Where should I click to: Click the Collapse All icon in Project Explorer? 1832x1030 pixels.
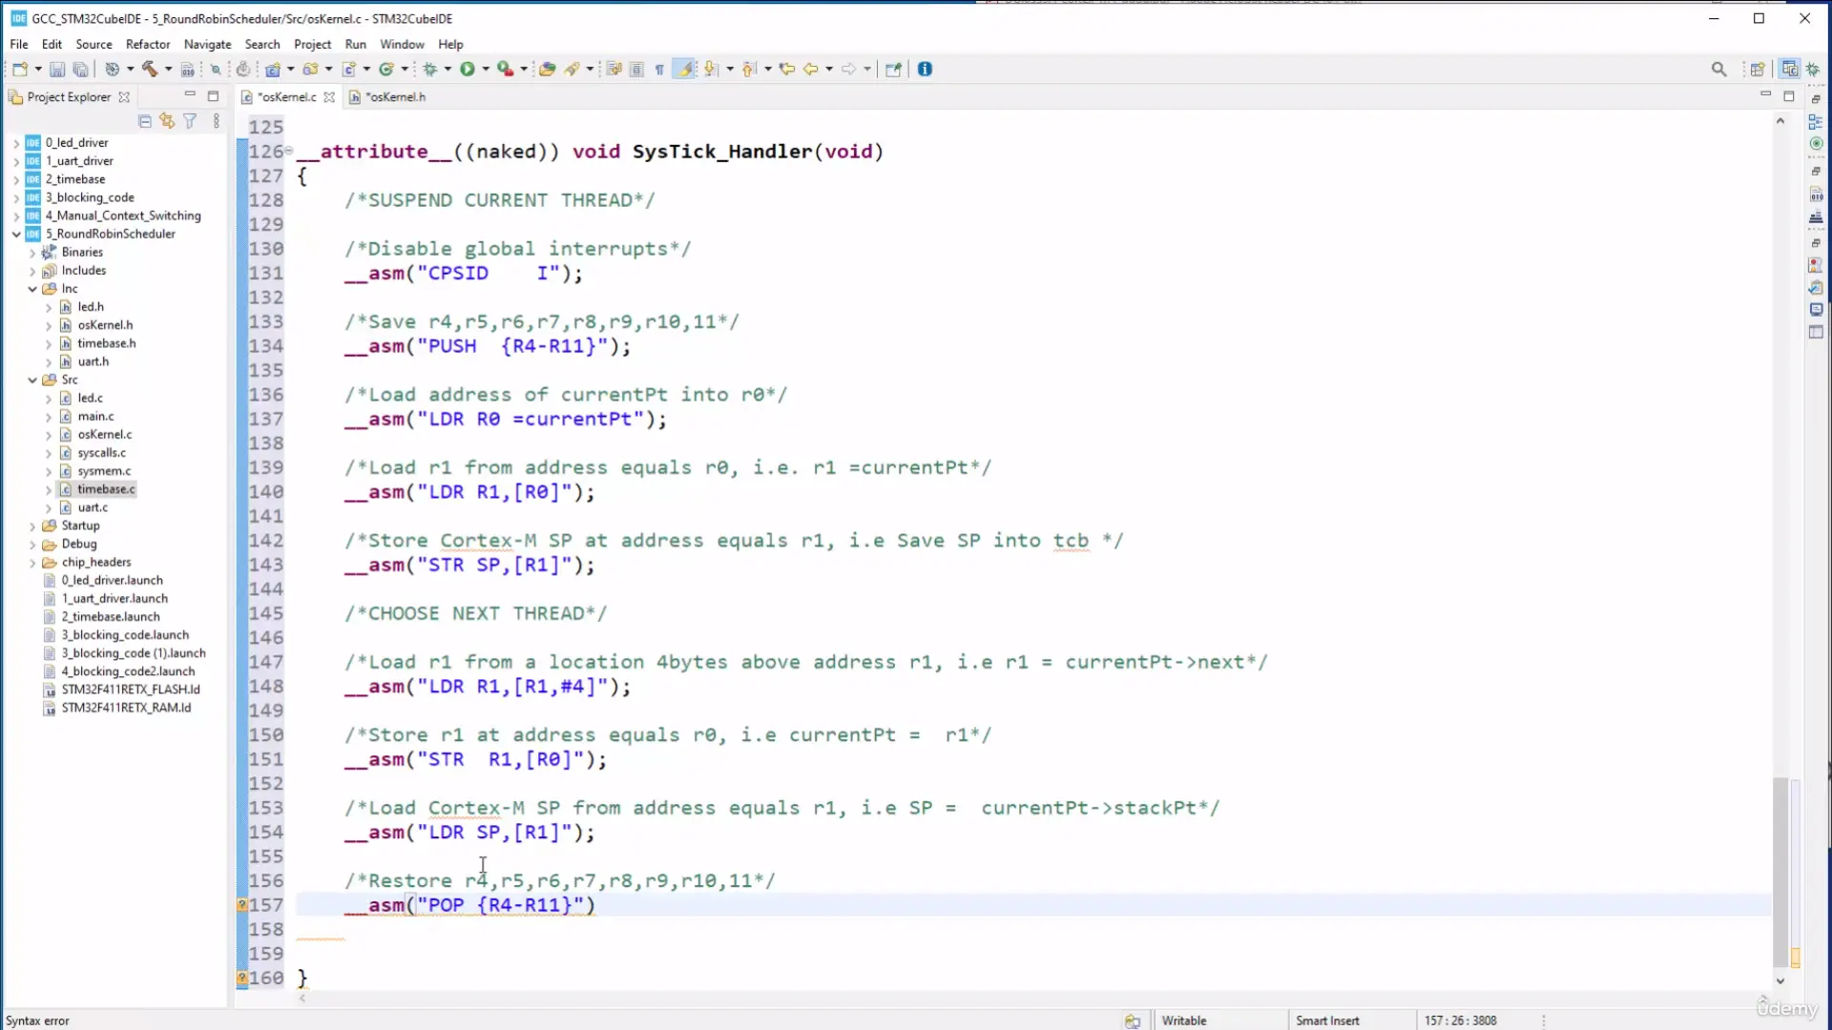click(143, 119)
